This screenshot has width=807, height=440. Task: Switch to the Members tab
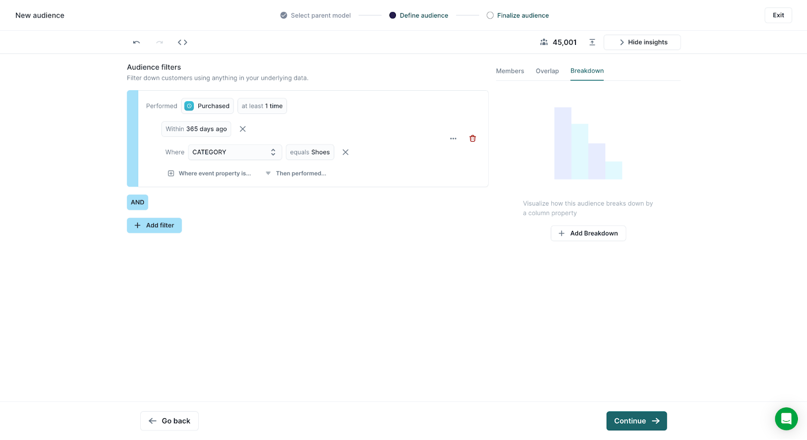(x=509, y=71)
